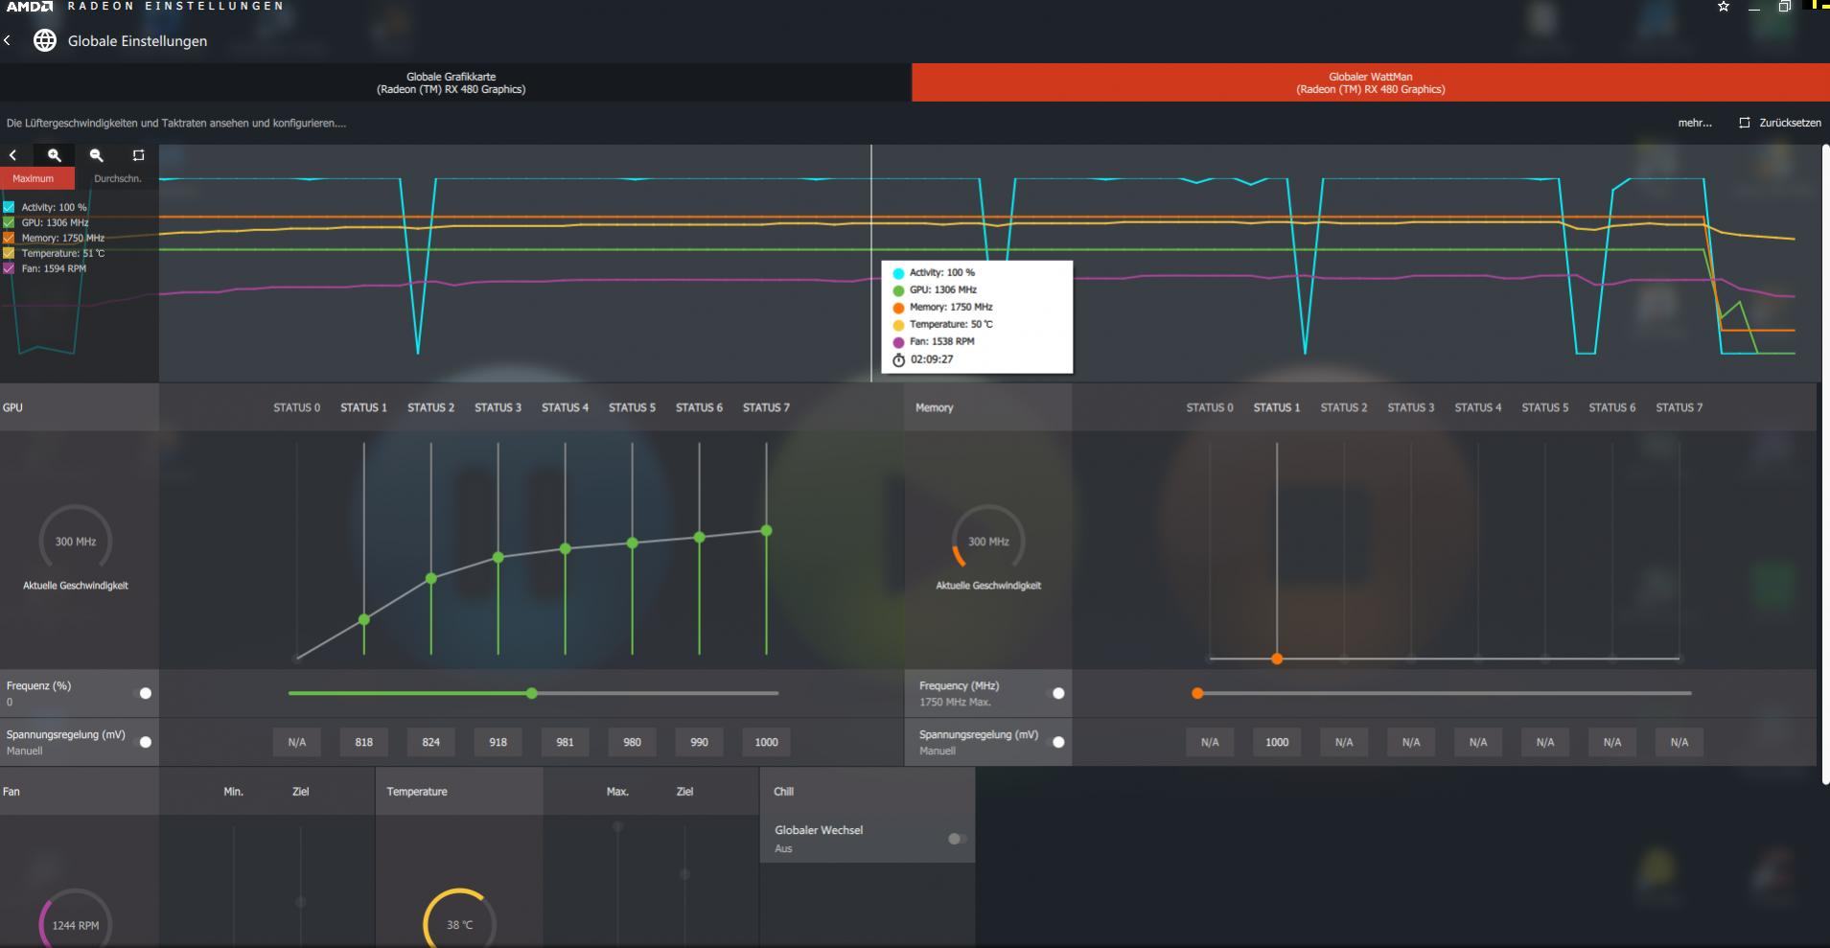Image resolution: width=1830 pixels, height=948 pixels.
Task: Click the Temperature Ziel column label
Action: click(684, 792)
